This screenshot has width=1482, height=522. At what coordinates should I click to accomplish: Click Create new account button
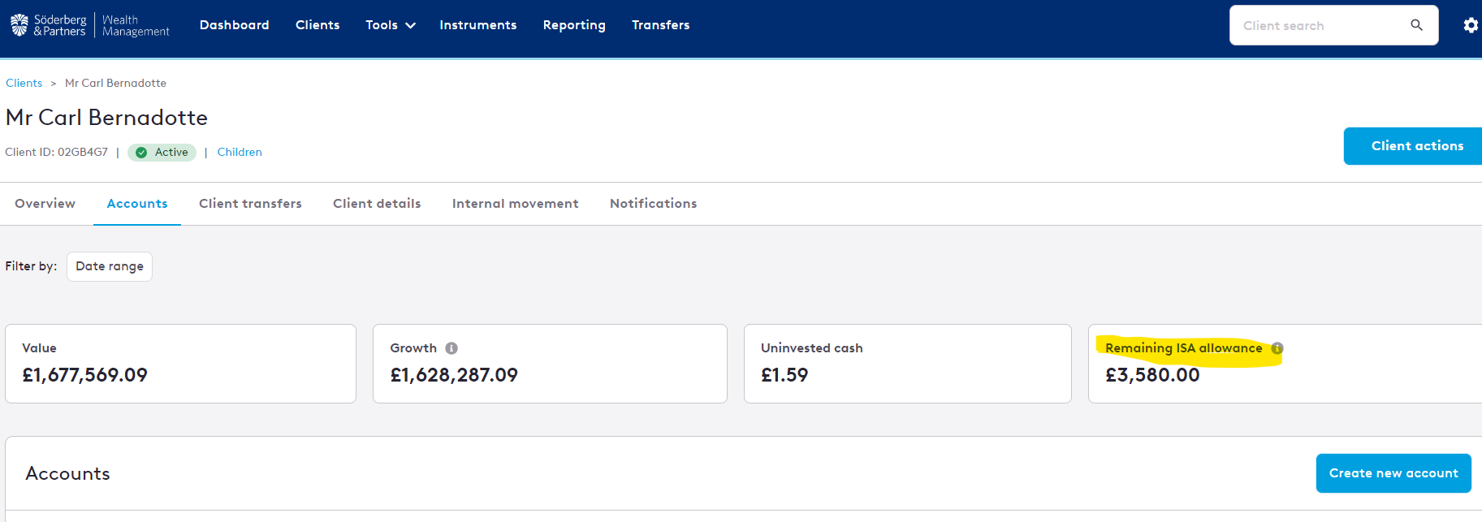tap(1393, 473)
